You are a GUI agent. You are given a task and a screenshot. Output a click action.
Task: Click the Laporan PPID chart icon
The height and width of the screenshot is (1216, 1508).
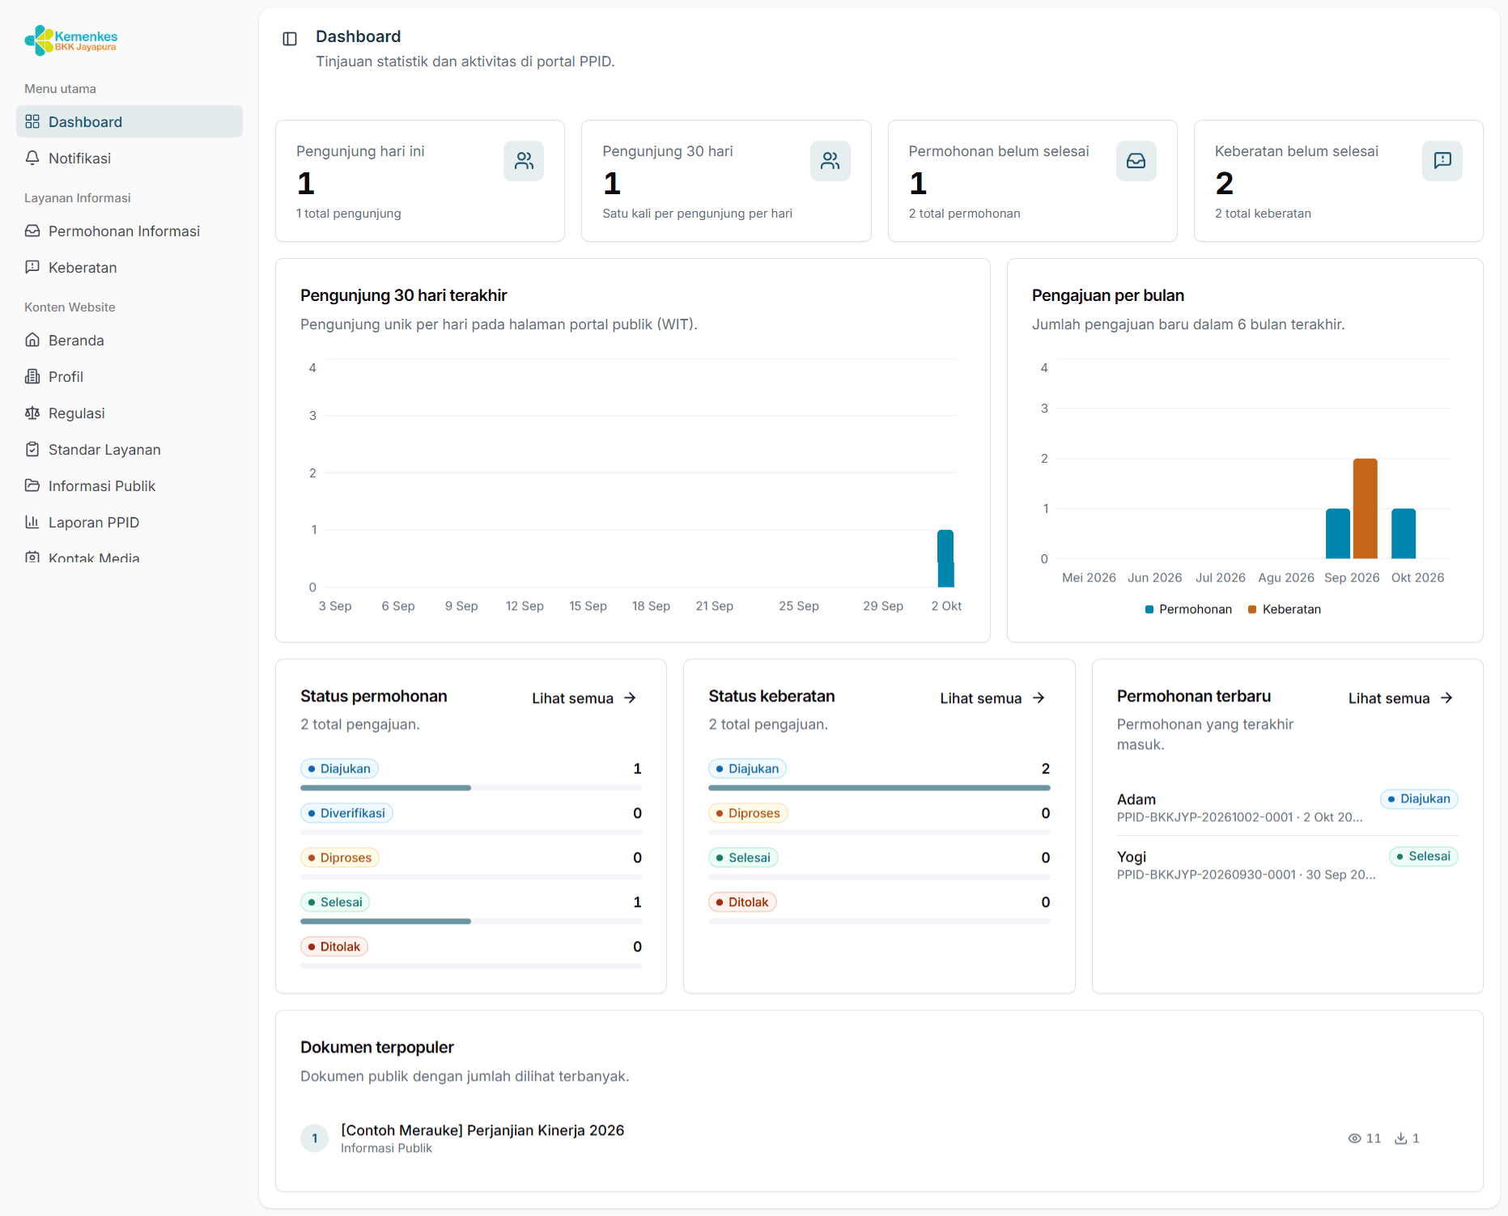tap(32, 522)
